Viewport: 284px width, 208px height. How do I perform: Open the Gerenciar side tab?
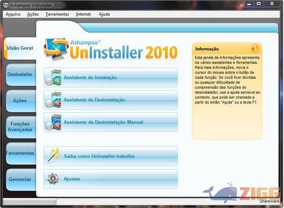pyautogui.click(x=21, y=180)
